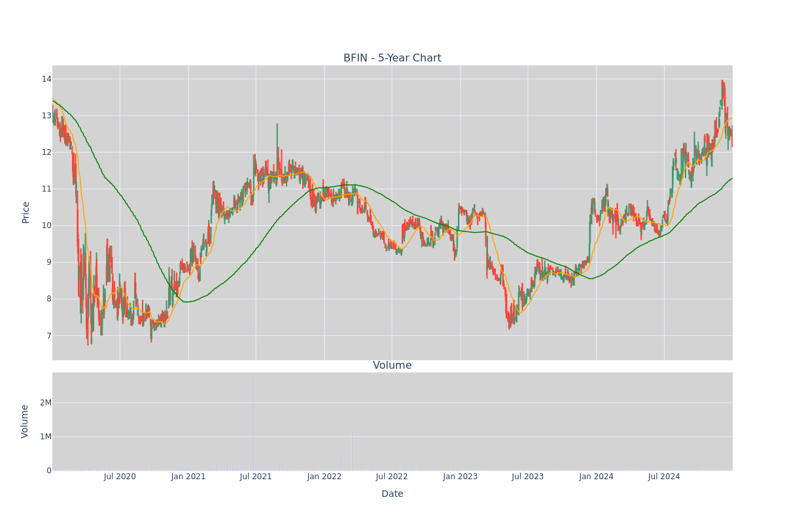Click the "Date" x-axis label

point(392,494)
